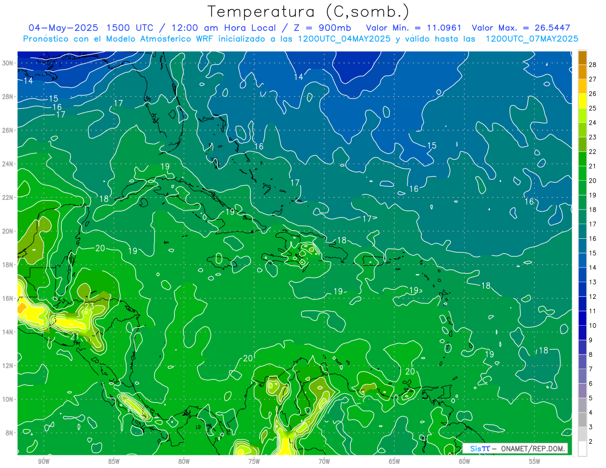Click the 75W longitude axis label
The image size is (606, 468).
pyautogui.click(x=254, y=461)
